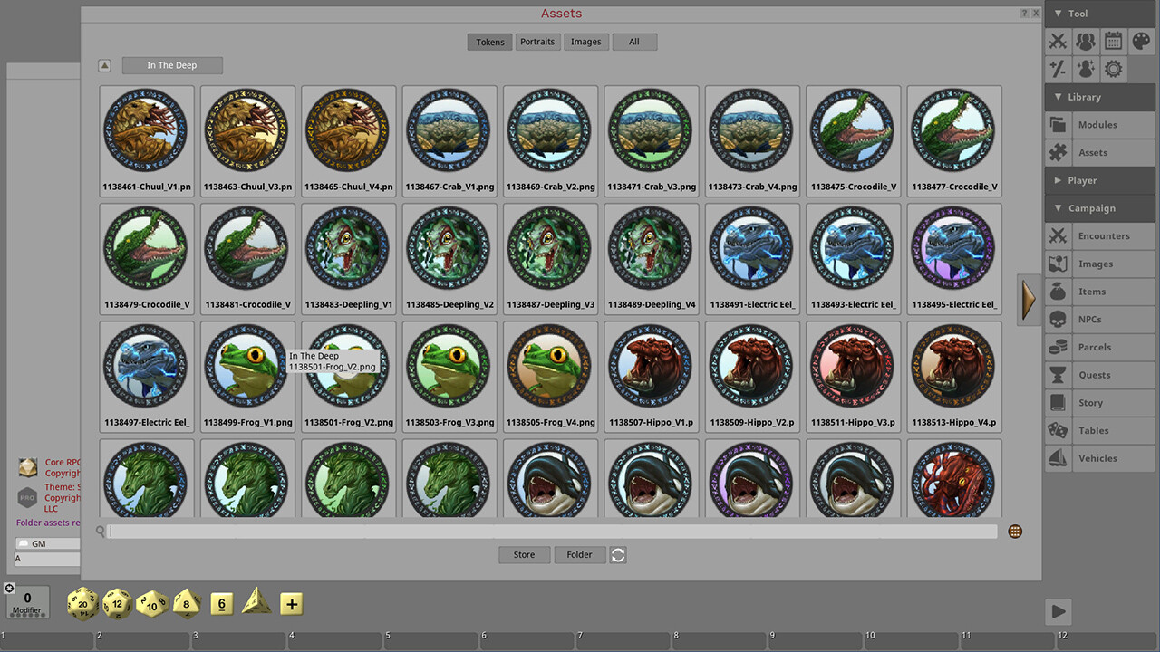Viewport: 1160px width, 652px height.
Task: Click the crossed swords Tool icon
Action: (x=1057, y=41)
